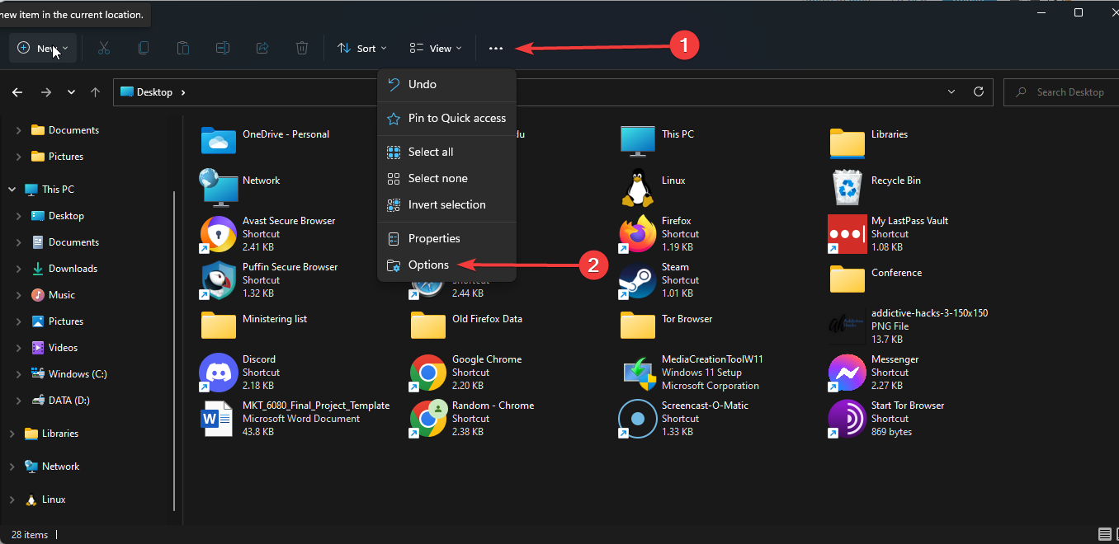Viewport: 1119px width, 544px height.
Task: Open the DATA (D:) drive in the sidebar
Action: tap(60, 401)
